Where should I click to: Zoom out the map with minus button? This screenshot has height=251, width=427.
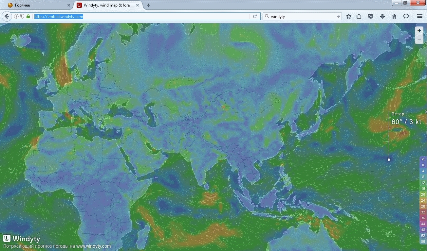click(419, 39)
